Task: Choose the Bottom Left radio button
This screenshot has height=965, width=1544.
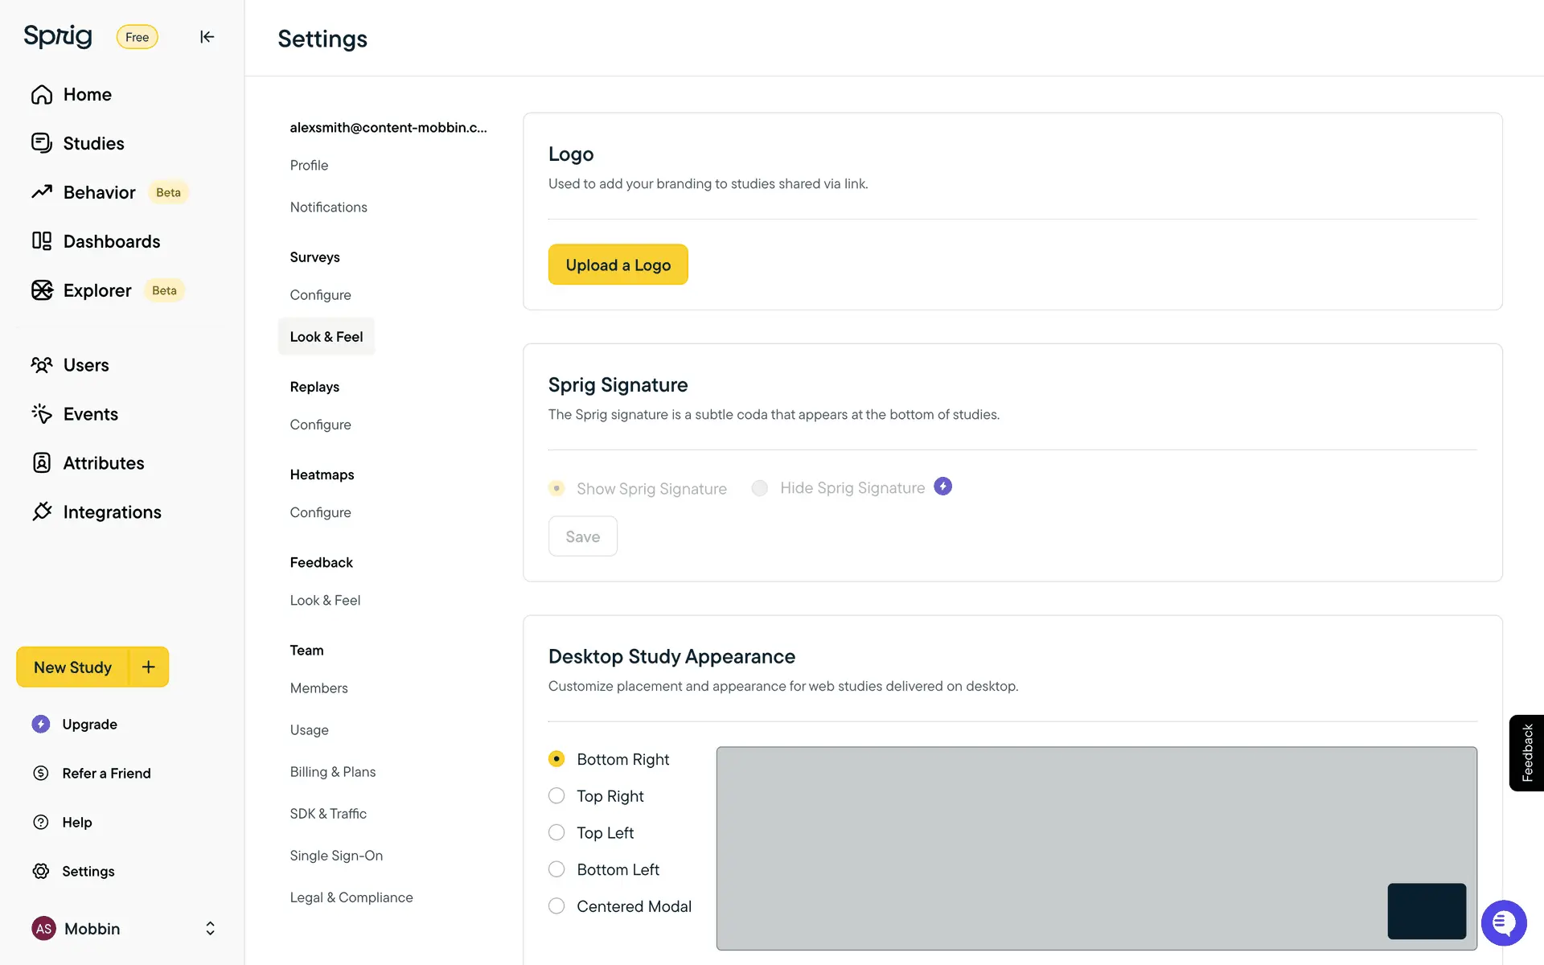Action: pos(556,869)
